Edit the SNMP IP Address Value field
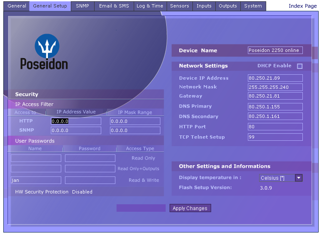Screen dimensions: 322x235 pos(76,130)
